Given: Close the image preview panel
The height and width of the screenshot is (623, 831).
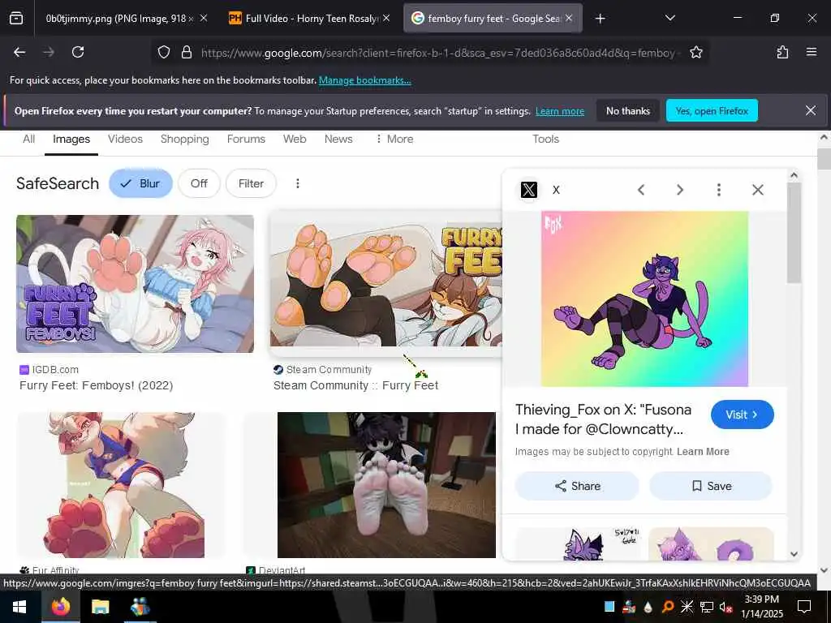Looking at the screenshot, I should pos(758,190).
